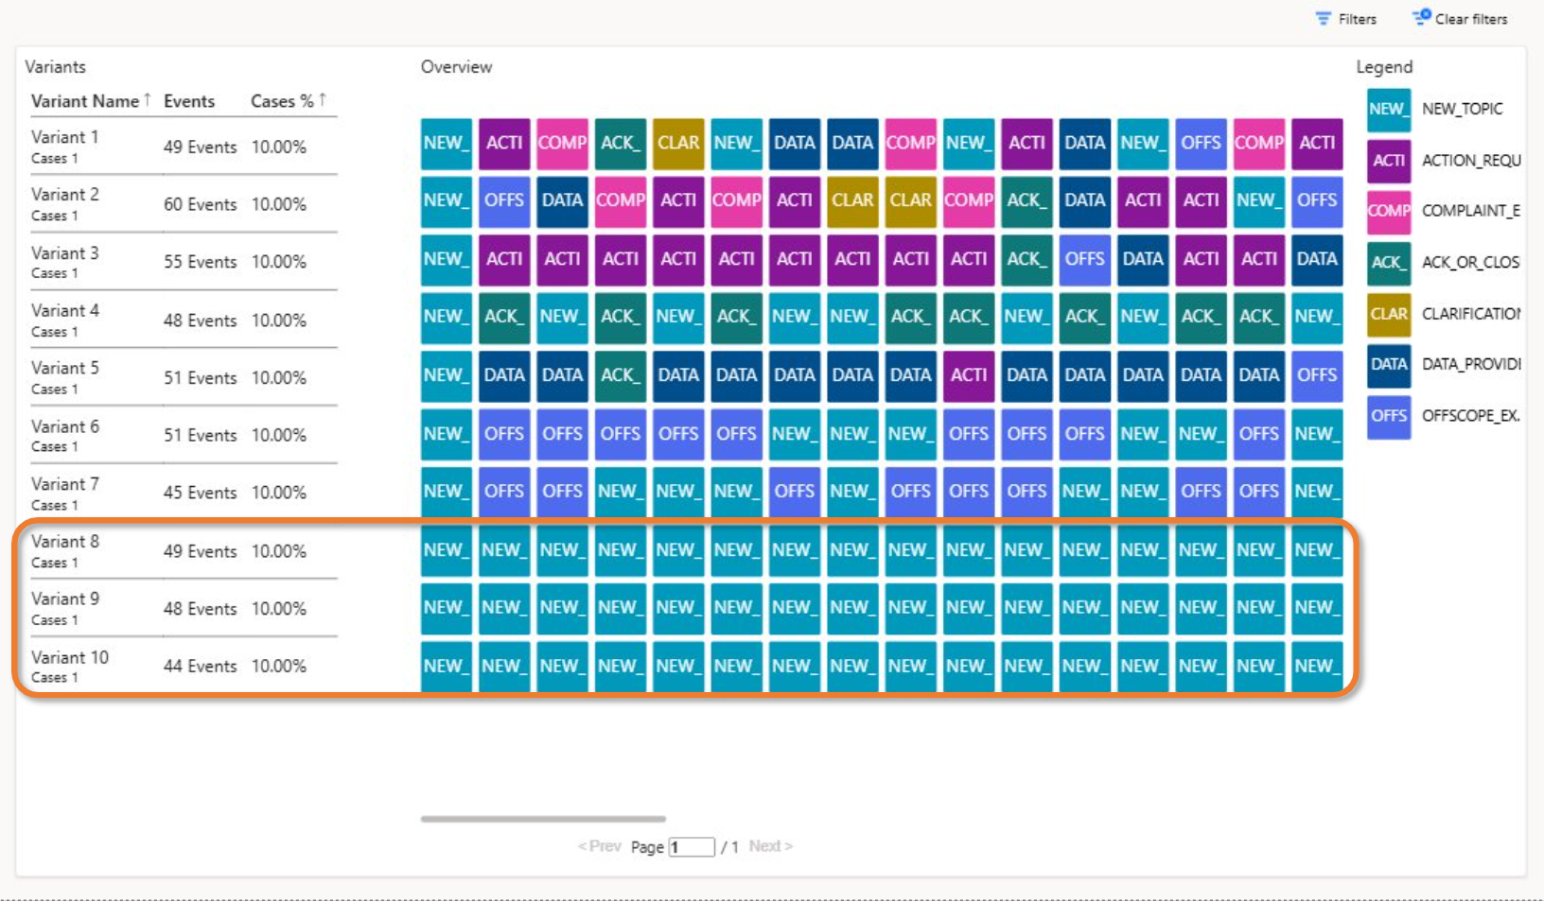Click first CLAR tile in Variant 1 row
1544x902 pixels.
678,144
